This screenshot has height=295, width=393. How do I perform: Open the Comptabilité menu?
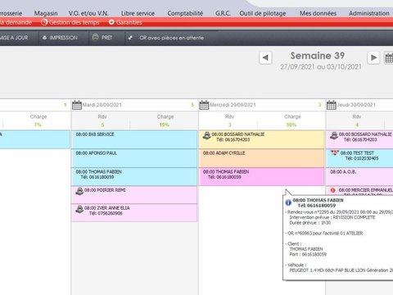pyautogui.click(x=185, y=13)
